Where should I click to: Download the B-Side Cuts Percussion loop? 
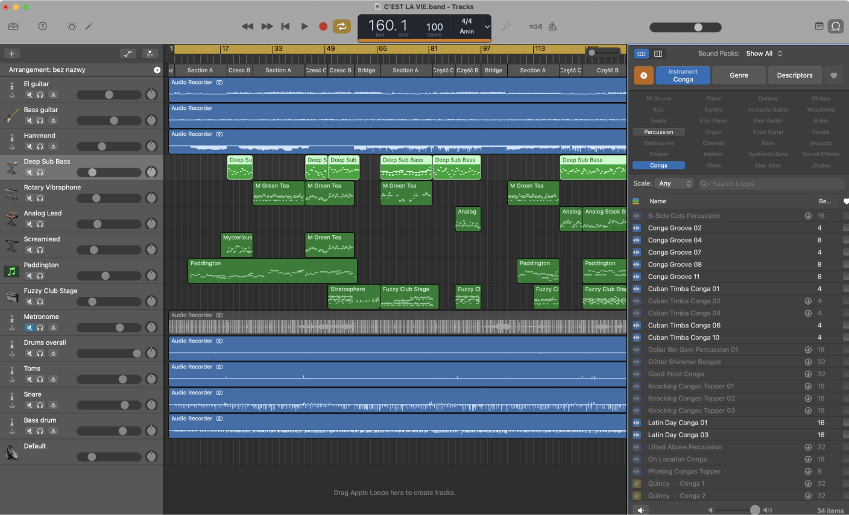(x=808, y=216)
